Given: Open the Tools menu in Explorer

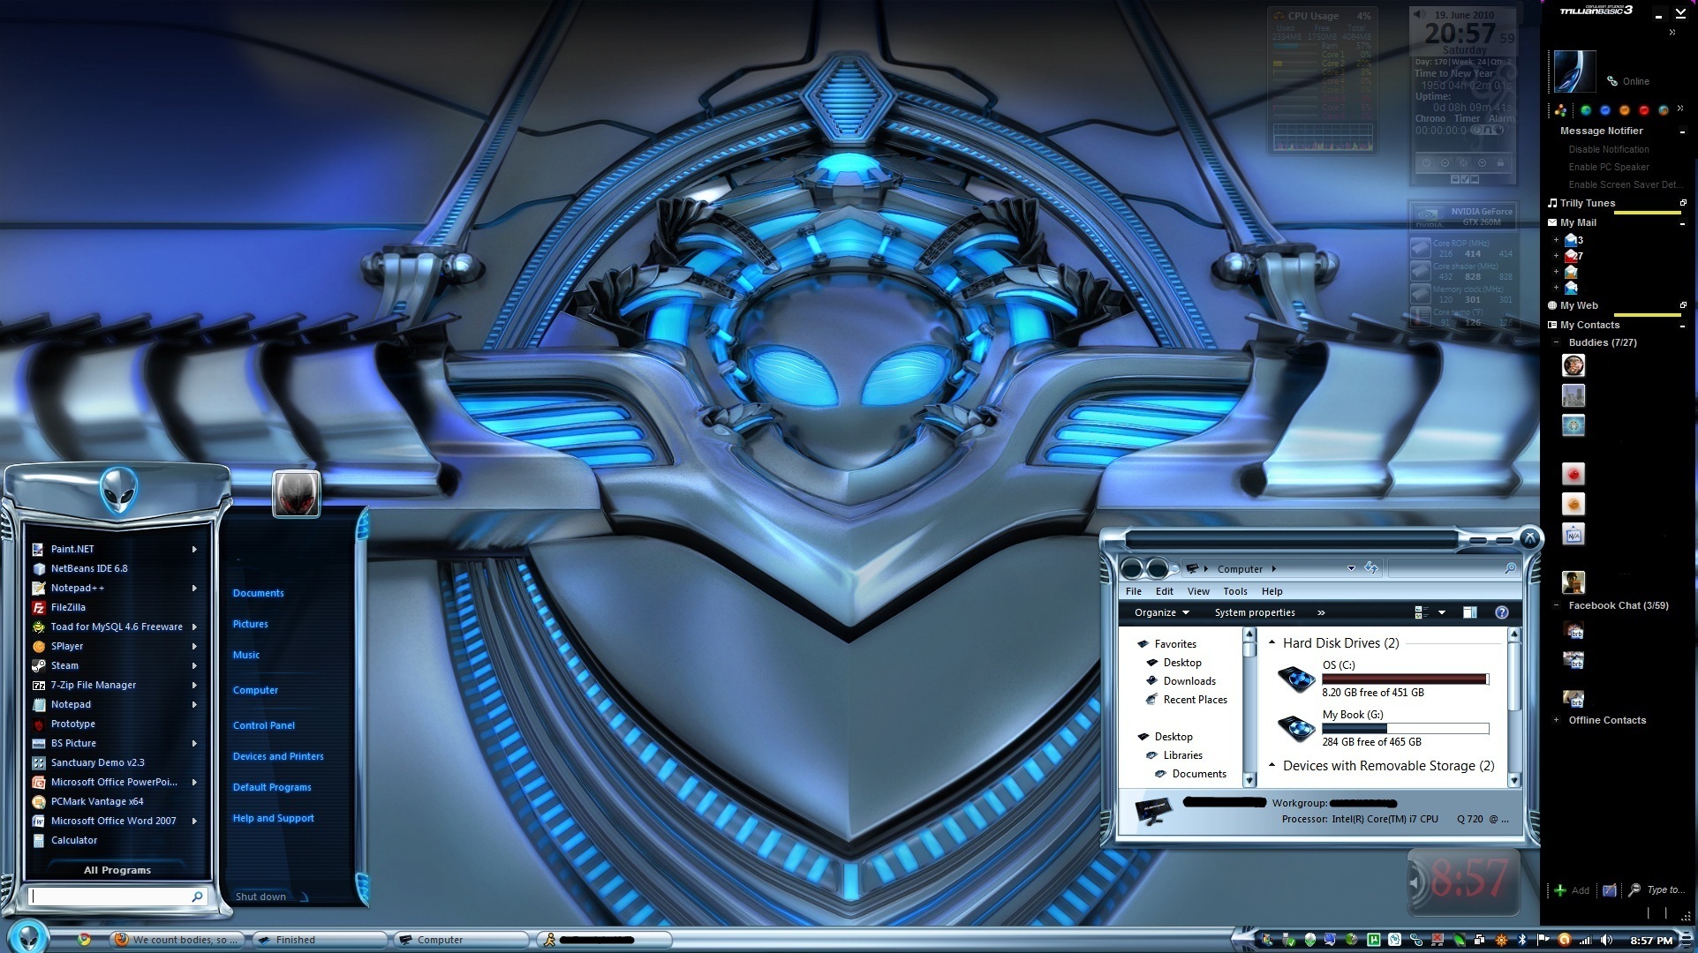Looking at the screenshot, I should point(1235,591).
